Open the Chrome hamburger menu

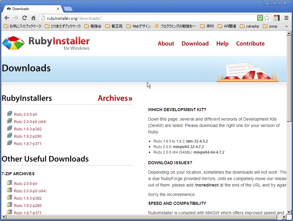[x=286, y=18]
